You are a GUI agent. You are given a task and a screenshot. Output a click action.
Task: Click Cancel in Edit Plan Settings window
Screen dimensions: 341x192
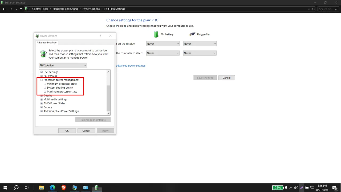coord(226,78)
